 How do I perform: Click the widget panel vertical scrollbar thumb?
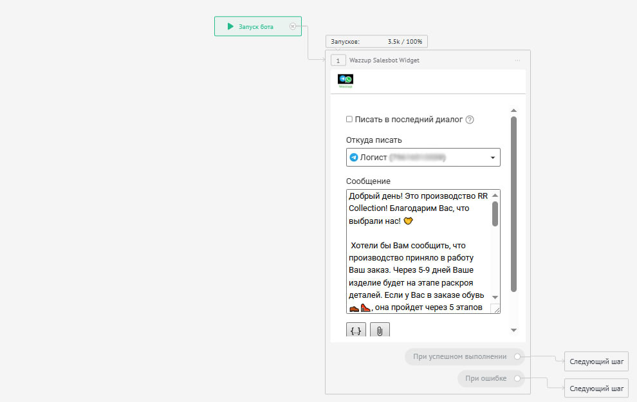tap(513, 204)
